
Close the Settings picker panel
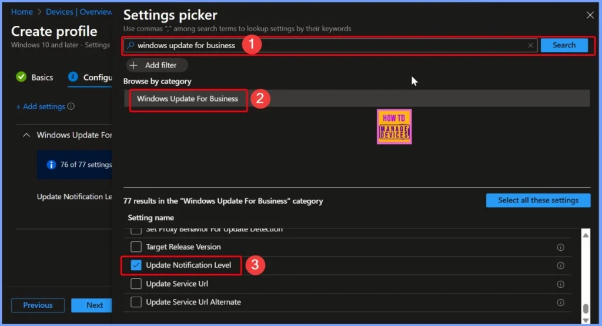590,15
